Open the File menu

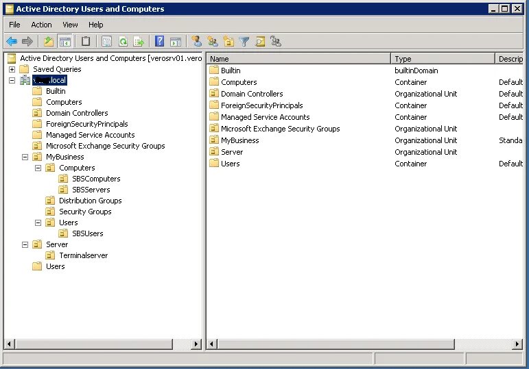14,25
